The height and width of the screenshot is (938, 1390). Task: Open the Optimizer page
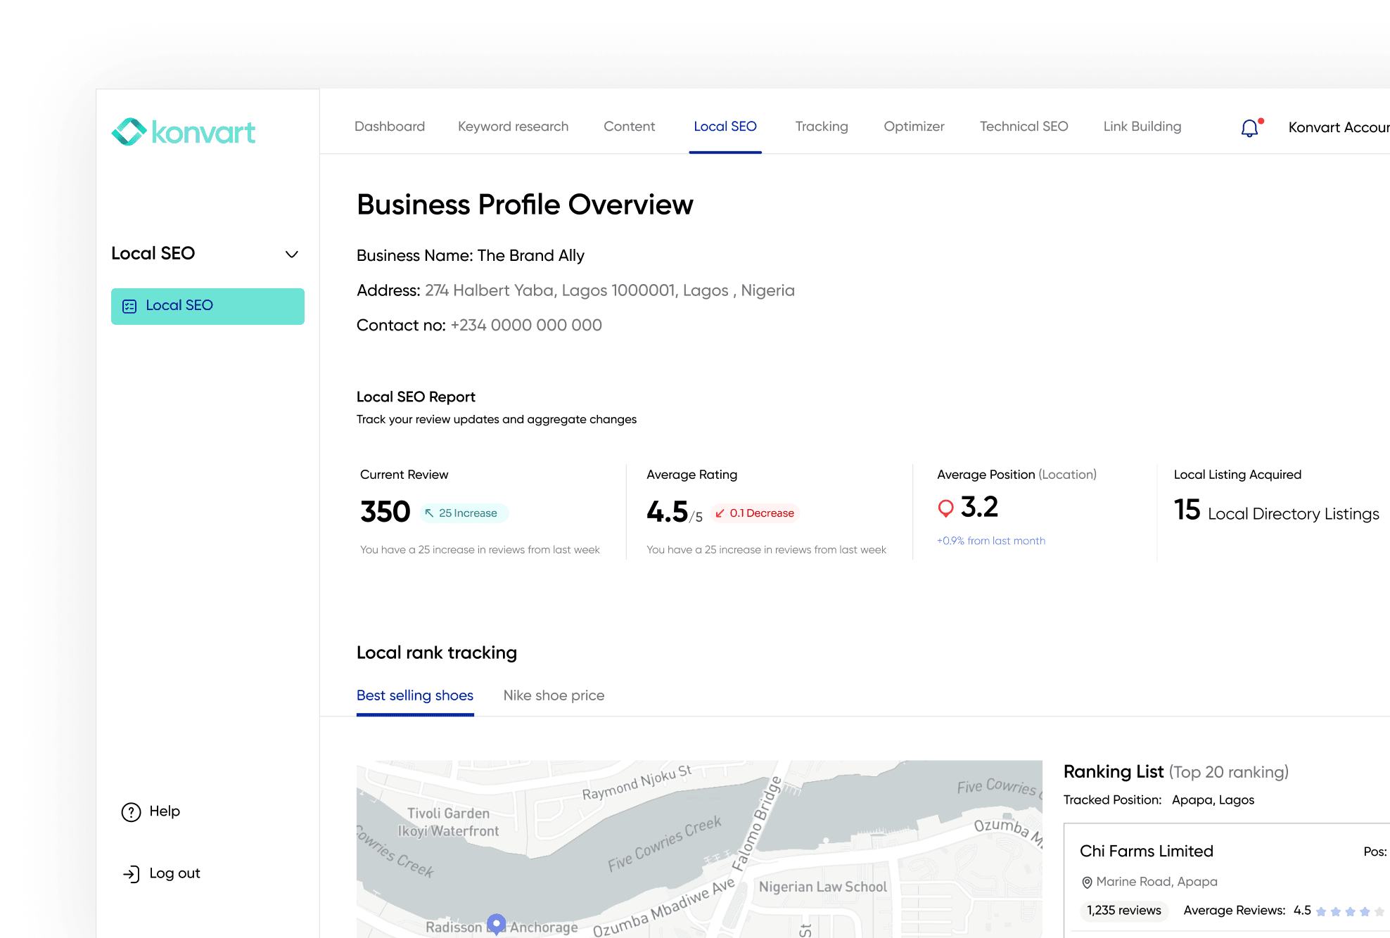click(913, 127)
